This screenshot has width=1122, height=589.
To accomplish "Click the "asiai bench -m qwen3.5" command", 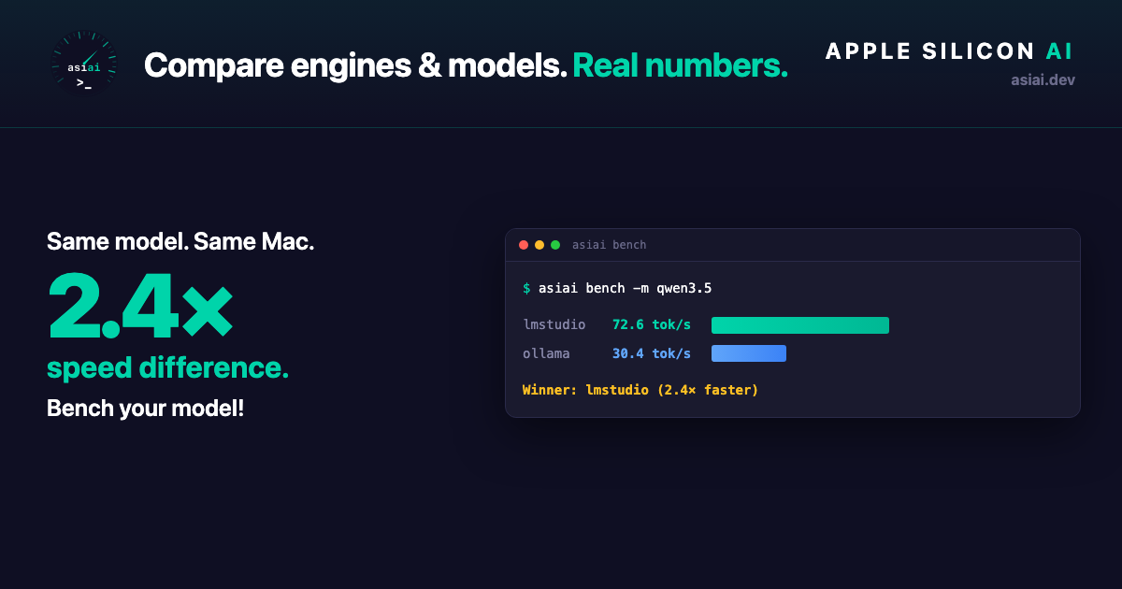I will click(625, 289).
